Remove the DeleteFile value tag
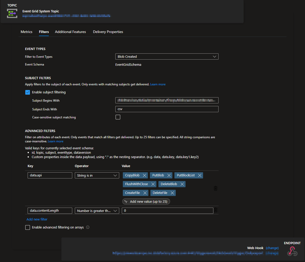Image resolution: width=305 pixels, height=262 pixels. (x=172, y=193)
